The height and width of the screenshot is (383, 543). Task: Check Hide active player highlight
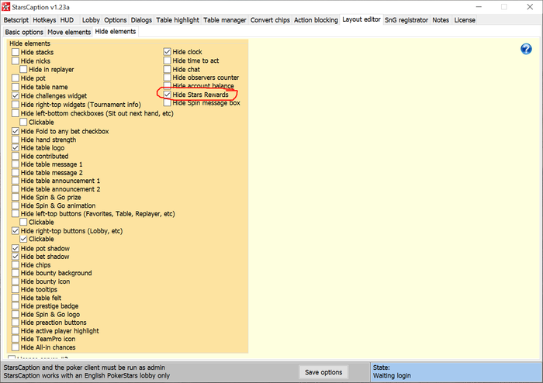click(x=16, y=331)
